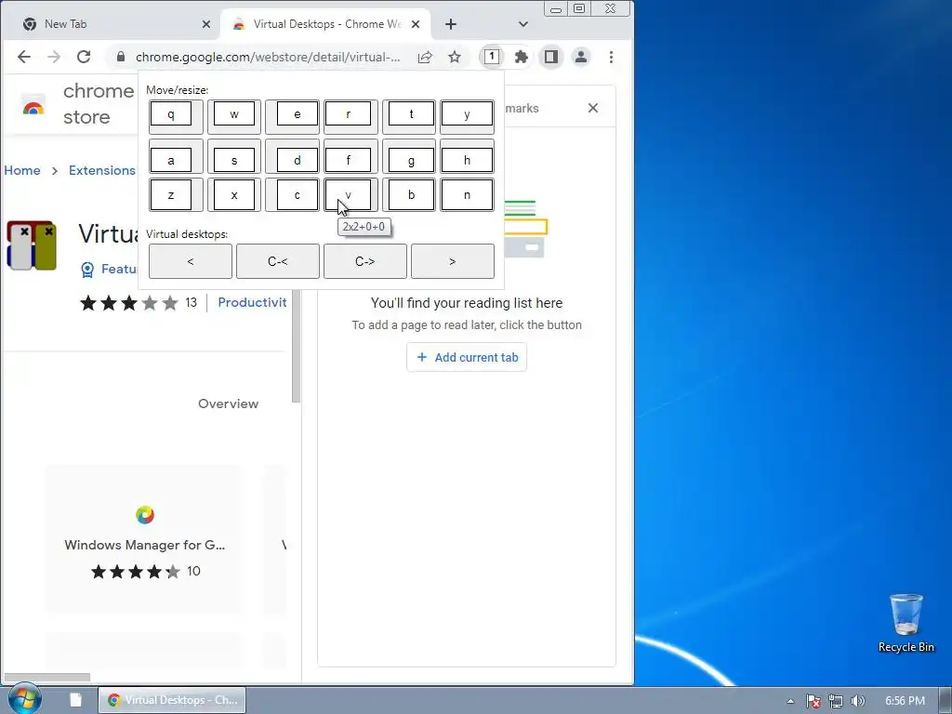Click the 'e' move/resize layout button
Image resolution: width=952 pixels, height=714 pixels.
pos(292,116)
